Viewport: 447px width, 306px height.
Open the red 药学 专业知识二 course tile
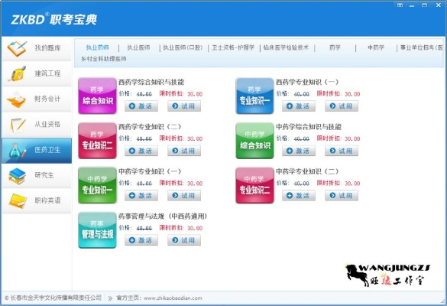tap(98, 141)
